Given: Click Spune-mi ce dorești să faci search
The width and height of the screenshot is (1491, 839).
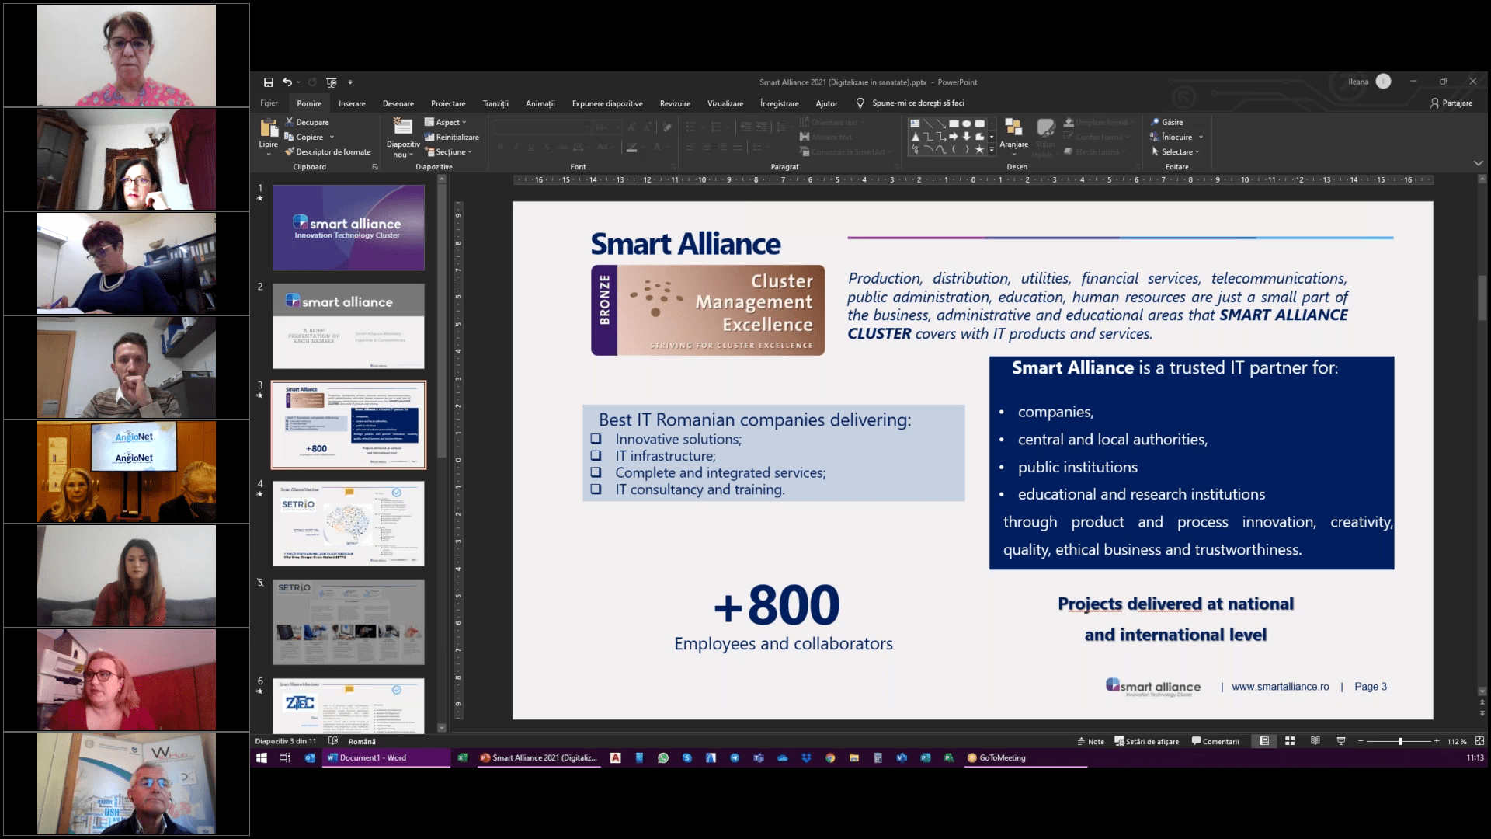Looking at the screenshot, I should tap(910, 103).
